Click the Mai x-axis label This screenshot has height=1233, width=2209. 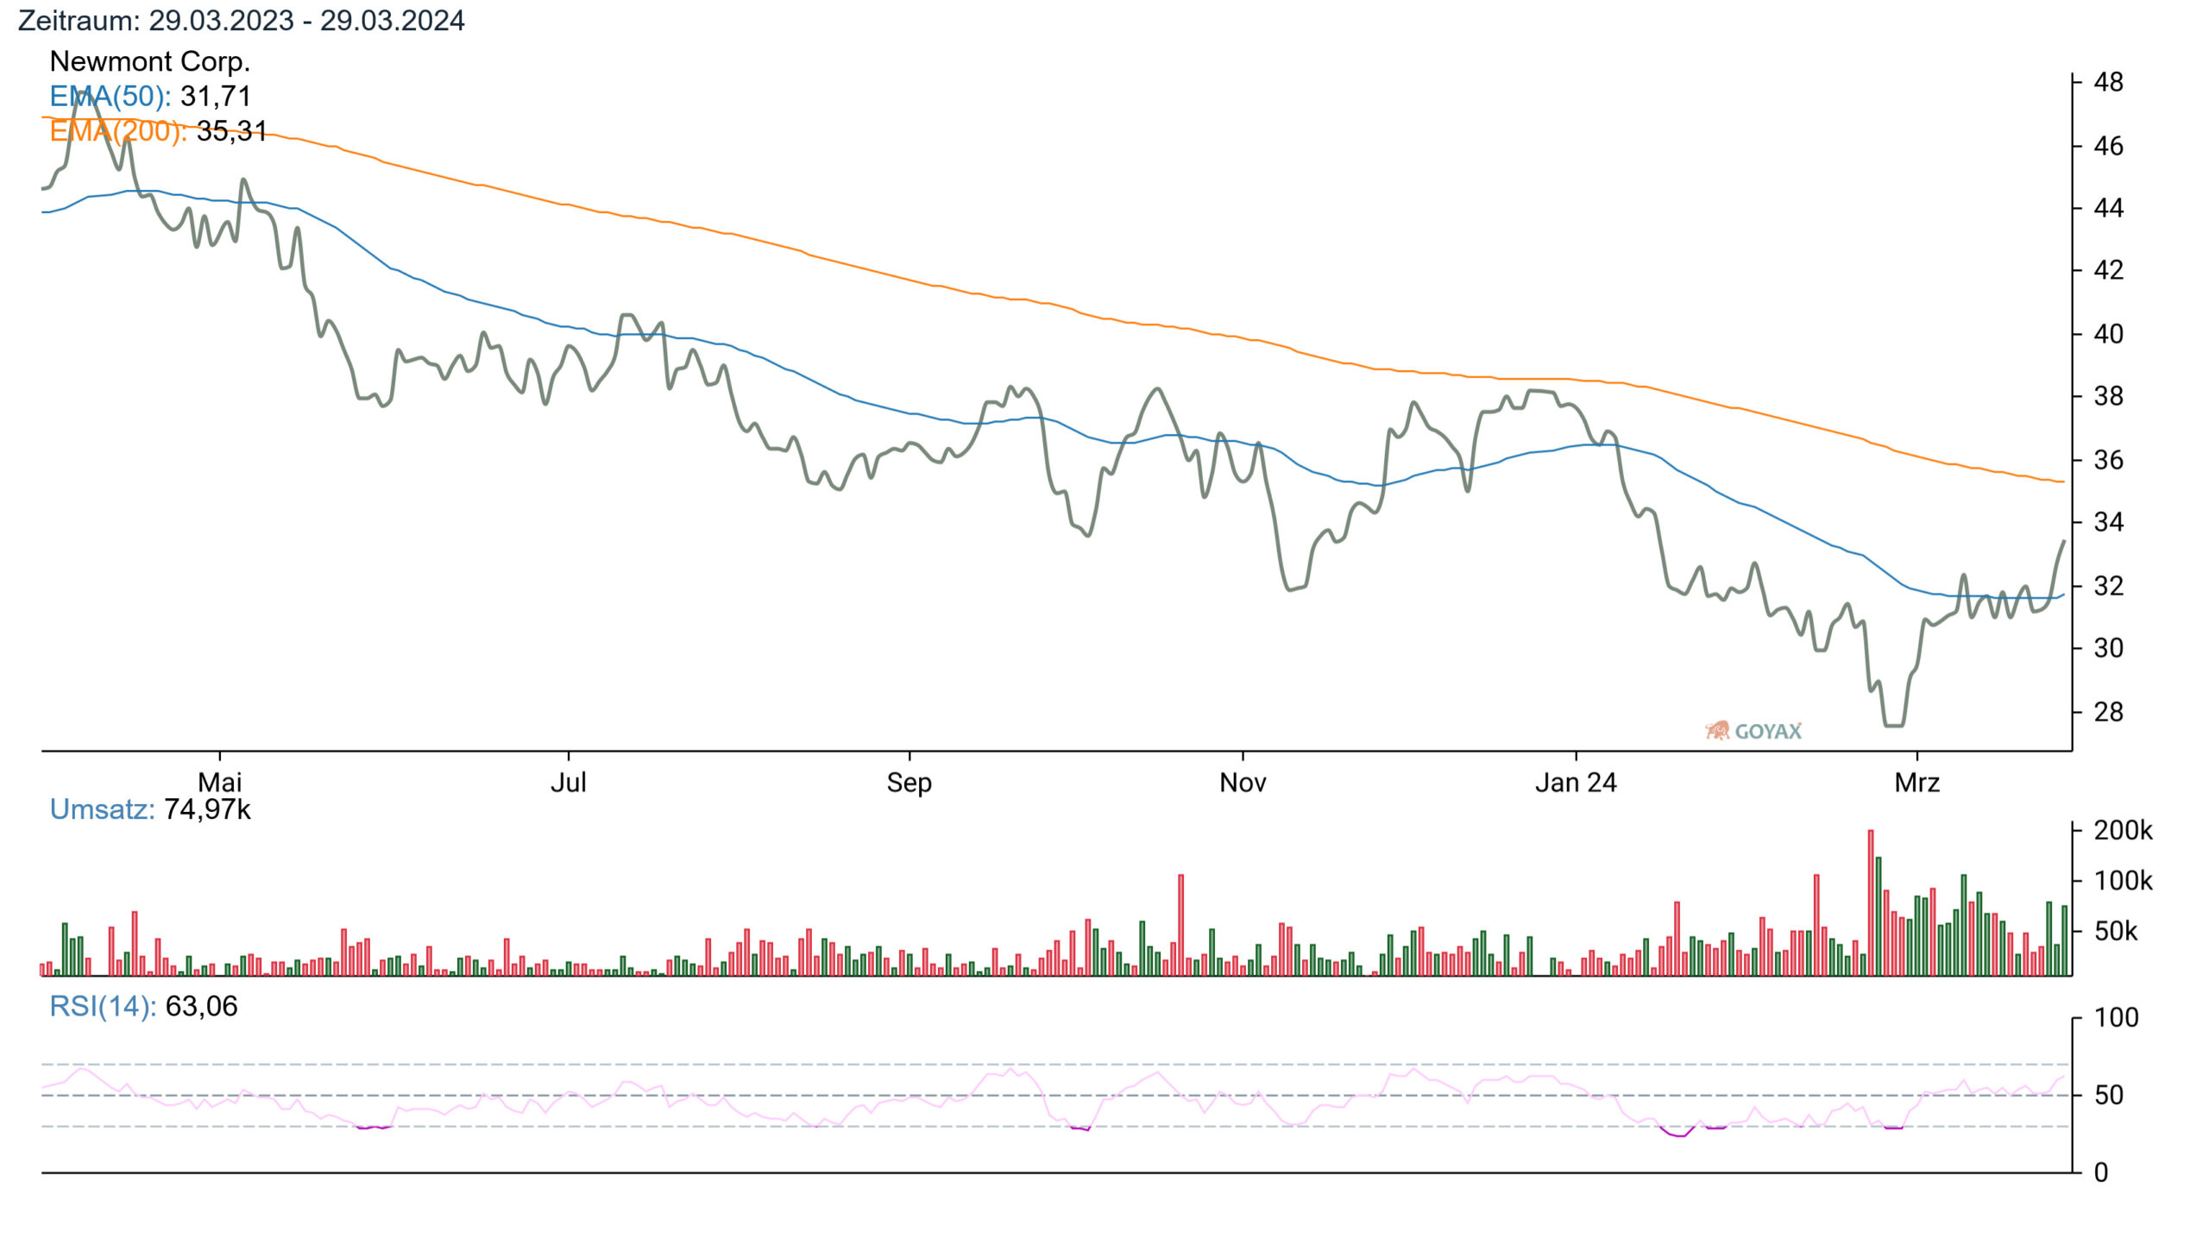coord(220,783)
